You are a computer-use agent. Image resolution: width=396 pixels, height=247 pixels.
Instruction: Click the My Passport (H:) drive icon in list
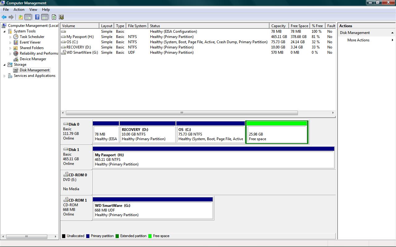[x=63, y=37]
